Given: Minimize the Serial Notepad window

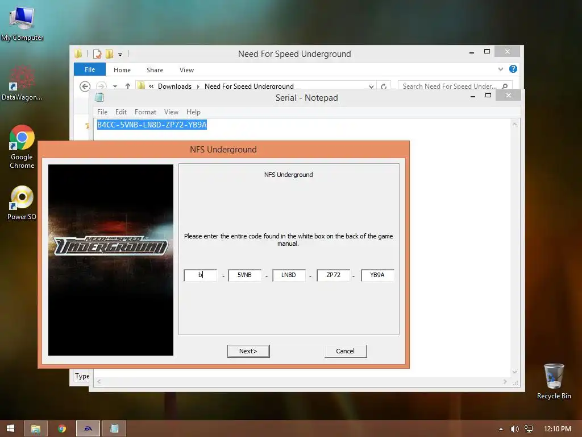Looking at the screenshot, I should click(473, 96).
